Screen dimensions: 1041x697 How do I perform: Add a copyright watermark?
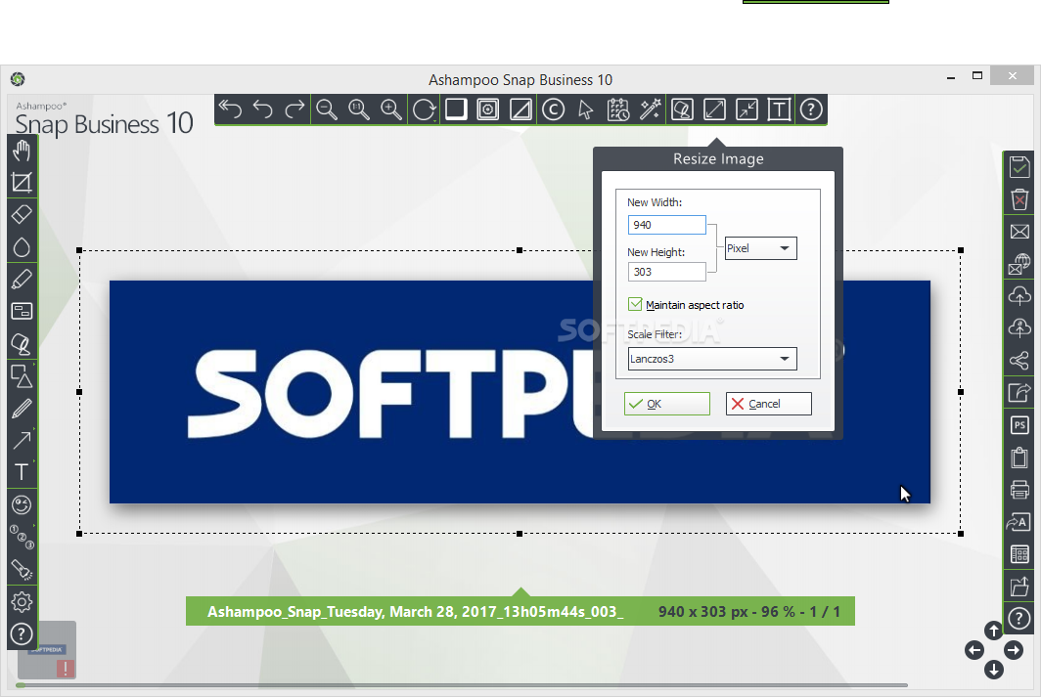click(x=553, y=109)
